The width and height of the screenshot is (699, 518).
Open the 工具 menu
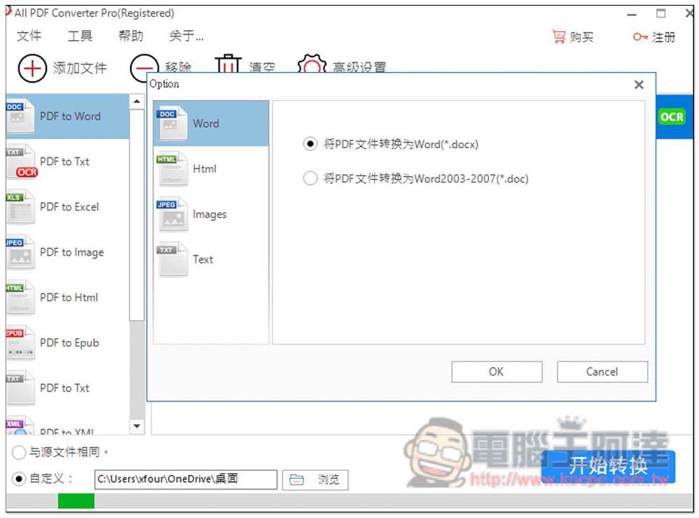pyautogui.click(x=80, y=36)
